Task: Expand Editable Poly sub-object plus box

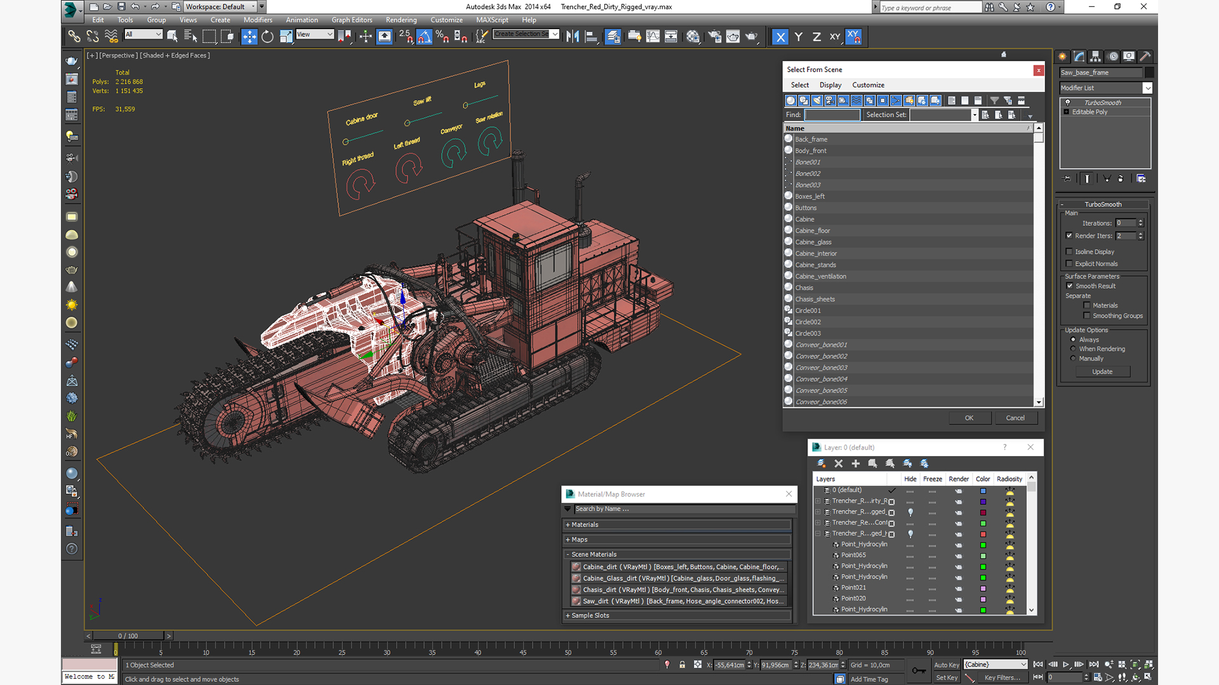Action: click(x=1067, y=112)
